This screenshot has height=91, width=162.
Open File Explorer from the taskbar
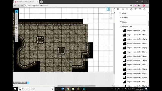(x=73, y=89)
